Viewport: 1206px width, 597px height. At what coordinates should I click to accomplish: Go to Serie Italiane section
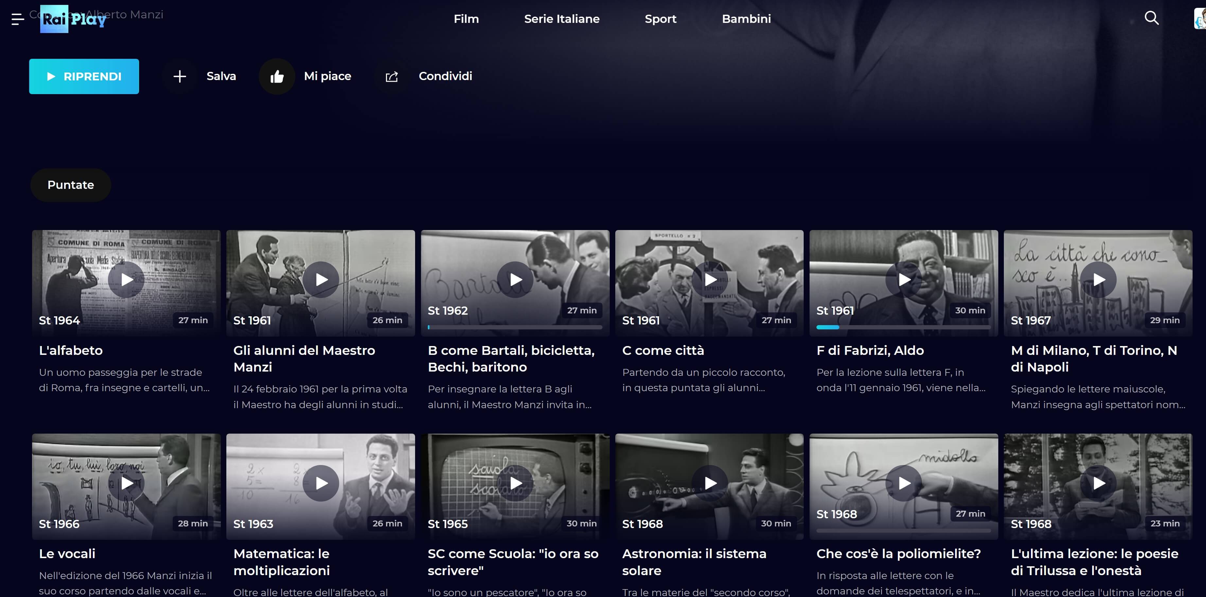pos(561,19)
